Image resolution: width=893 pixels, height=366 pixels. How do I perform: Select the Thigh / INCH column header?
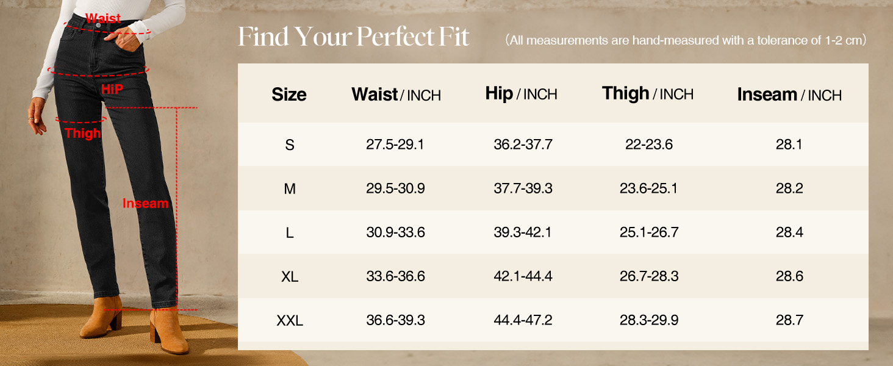[647, 94]
